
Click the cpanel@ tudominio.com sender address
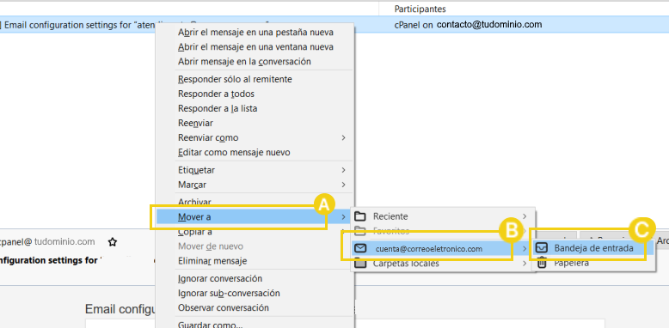(x=47, y=242)
